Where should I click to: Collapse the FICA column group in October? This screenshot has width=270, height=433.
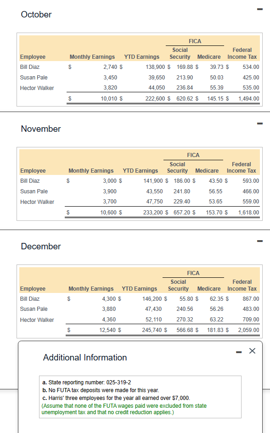point(194,41)
